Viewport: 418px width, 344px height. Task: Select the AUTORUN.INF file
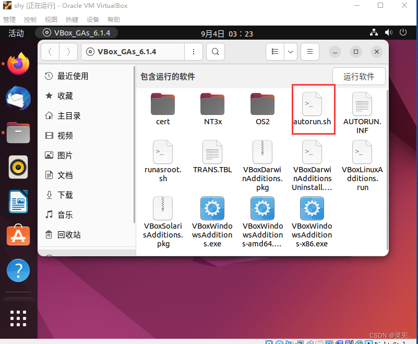(x=362, y=113)
